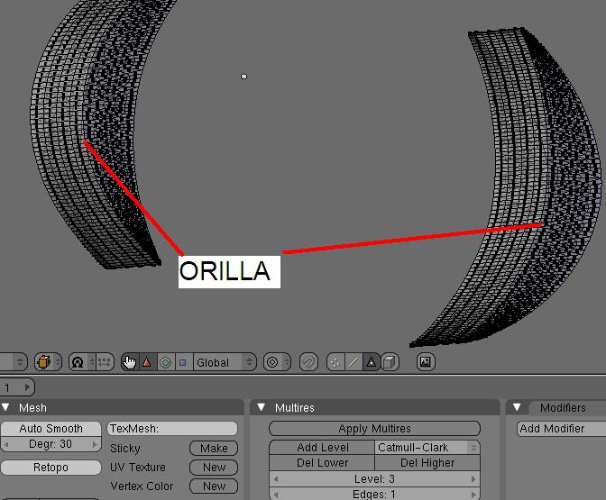Click the current frame field showing 1
This screenshot has height=500, width=606.
point(17,386)
